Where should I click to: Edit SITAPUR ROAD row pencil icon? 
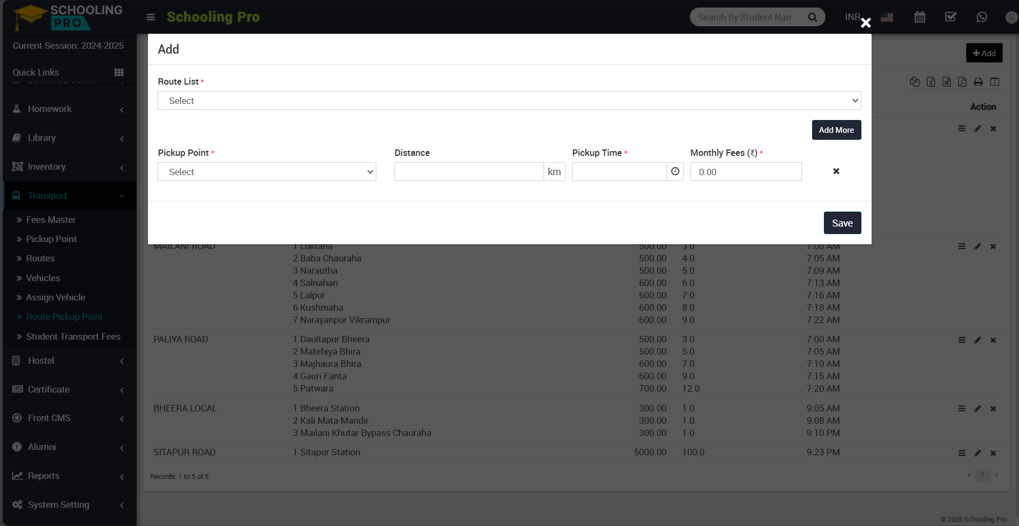[978, 453]
